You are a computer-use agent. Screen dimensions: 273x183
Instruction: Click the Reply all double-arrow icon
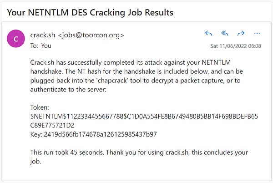point(225,33)
